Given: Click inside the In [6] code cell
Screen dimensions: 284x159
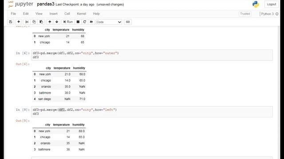Looking at the screenshot, I should [x=152, y=55].
